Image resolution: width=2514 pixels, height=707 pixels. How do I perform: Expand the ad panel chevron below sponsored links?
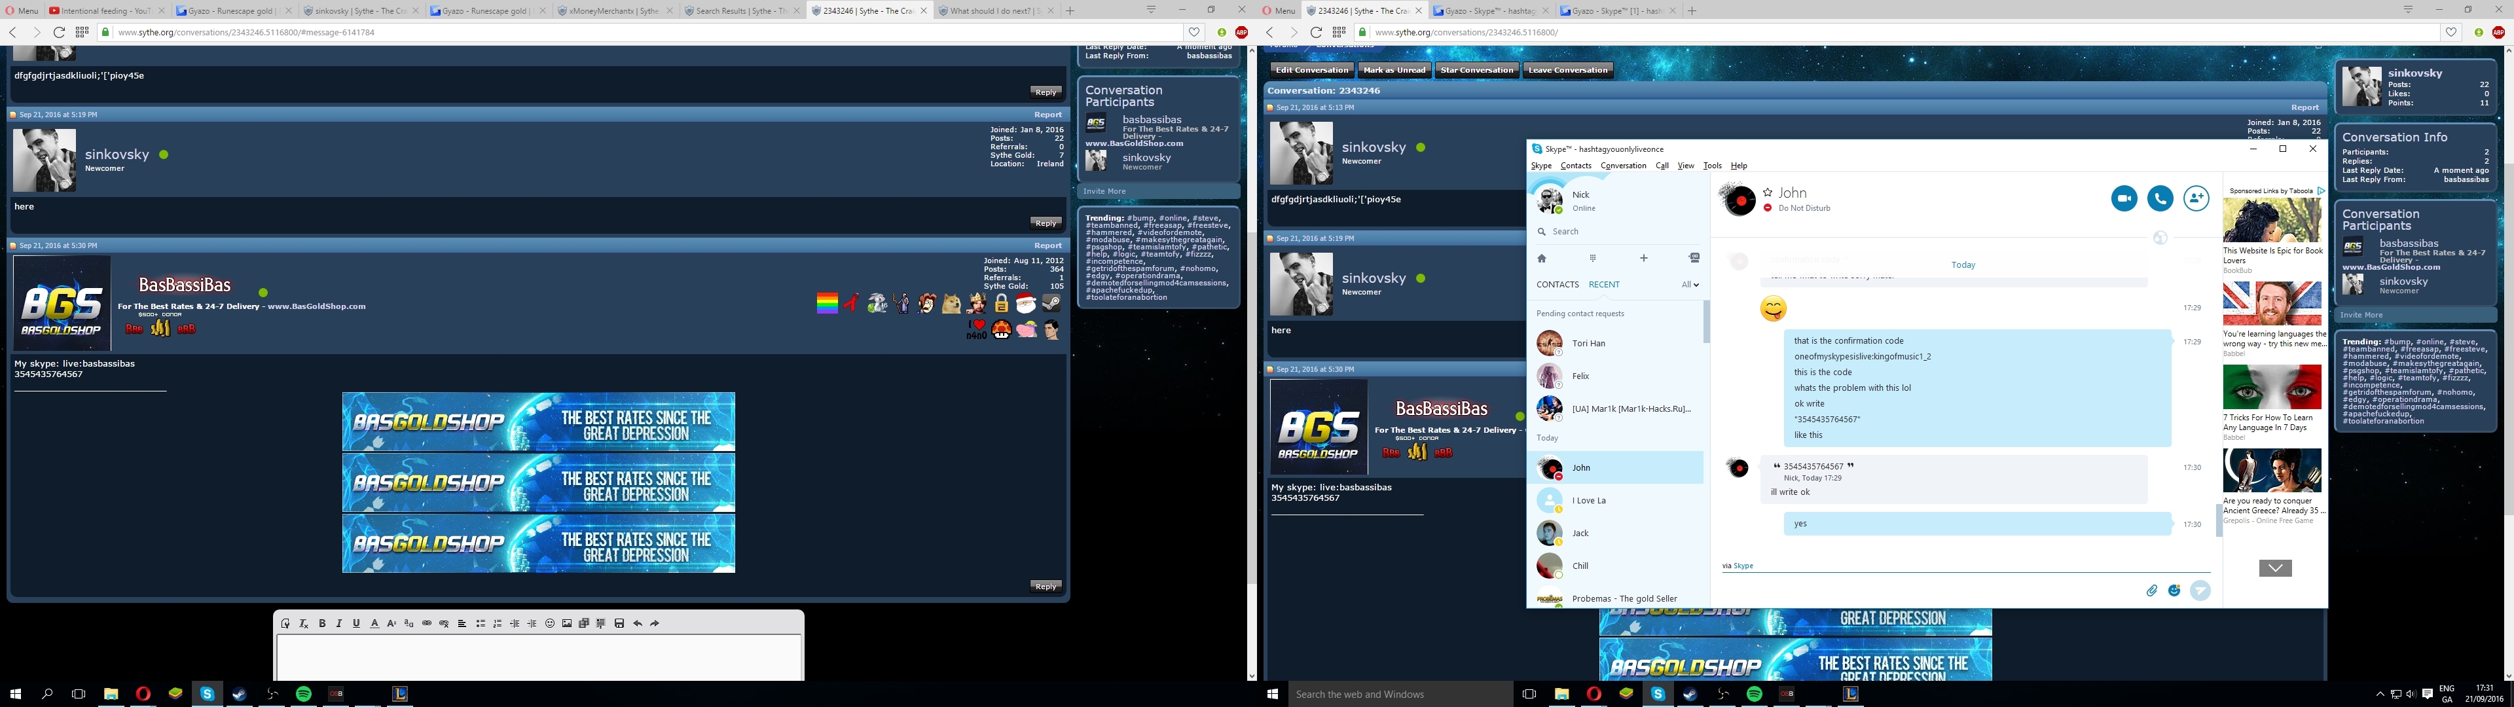(x=2275, y=568)
